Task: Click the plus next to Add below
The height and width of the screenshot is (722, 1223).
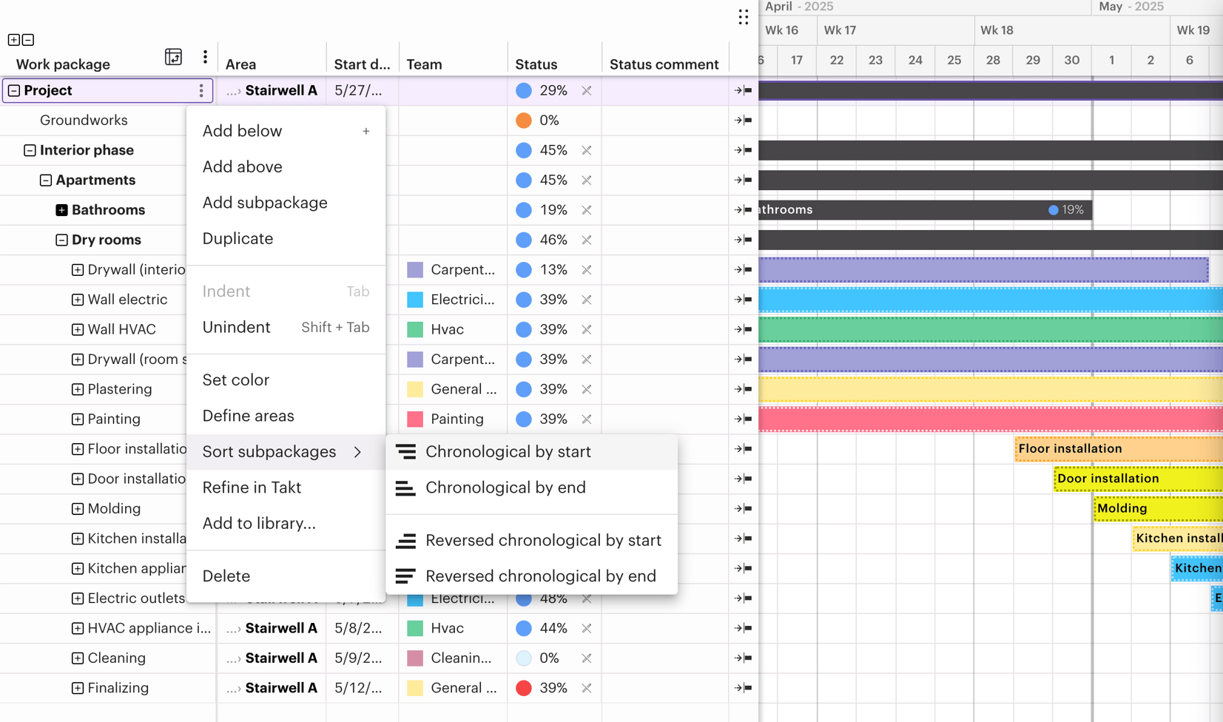Action: tap(366, 130)
